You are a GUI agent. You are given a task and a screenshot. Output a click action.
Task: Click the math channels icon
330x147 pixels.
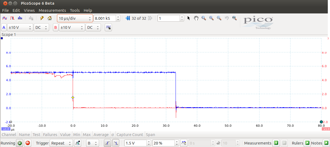[x=108, y=27]
